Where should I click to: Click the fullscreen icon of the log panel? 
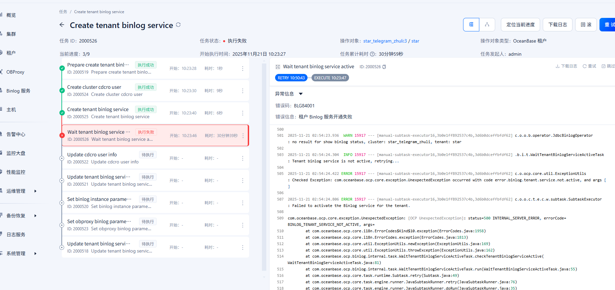[278, 67]
